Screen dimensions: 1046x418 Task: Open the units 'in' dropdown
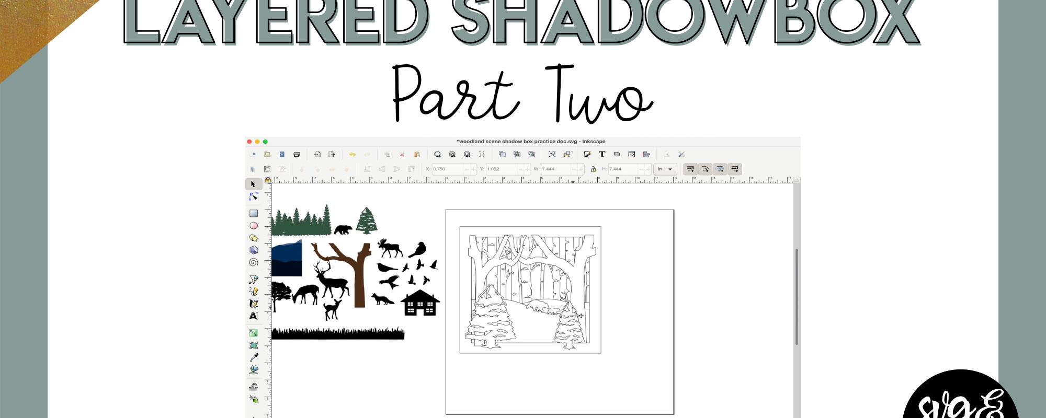point(665,169)
